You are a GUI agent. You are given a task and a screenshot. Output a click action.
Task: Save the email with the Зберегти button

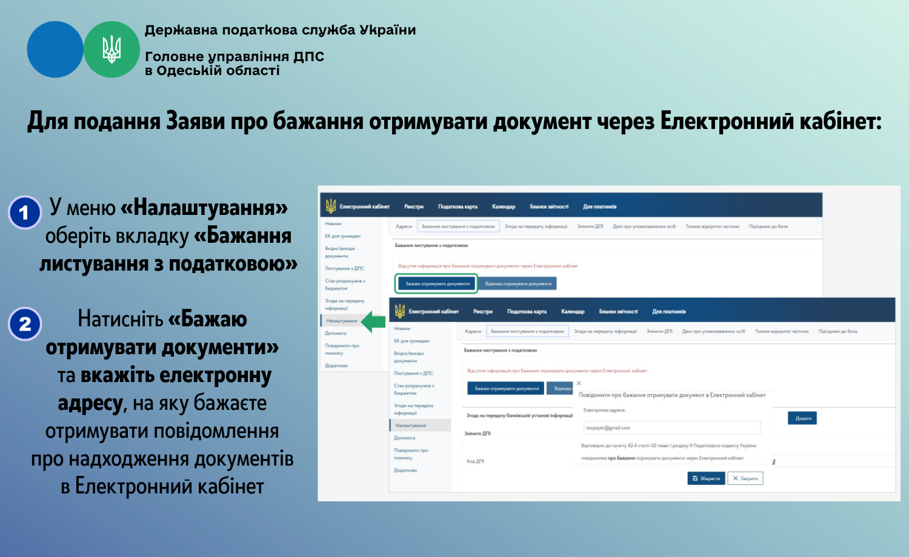pos(706,478)
